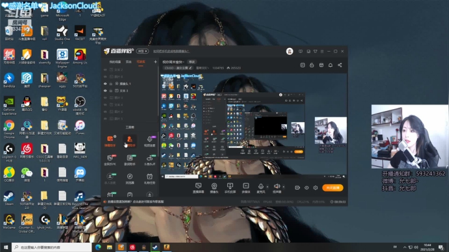Toggle lock on 文本 3 source
This screenshot has width=449, height=252.
(111, 91)
